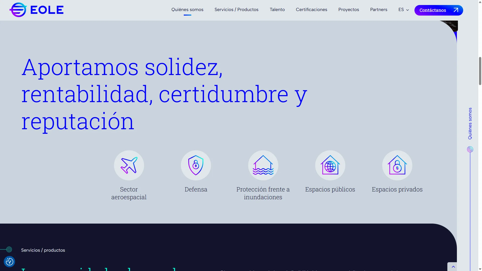Click the shield Defensa icon
This screenshot has height=271, width=482.
(x=196, y=165)
